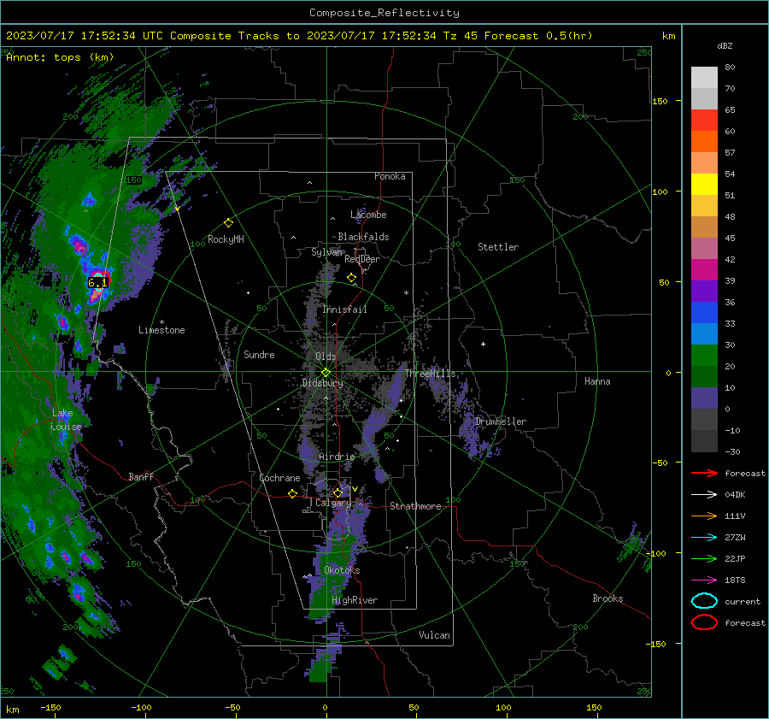Click the yellow diamond marker near RedDeer
Viewport: 769px width, 719px height.
coord(351,278)
